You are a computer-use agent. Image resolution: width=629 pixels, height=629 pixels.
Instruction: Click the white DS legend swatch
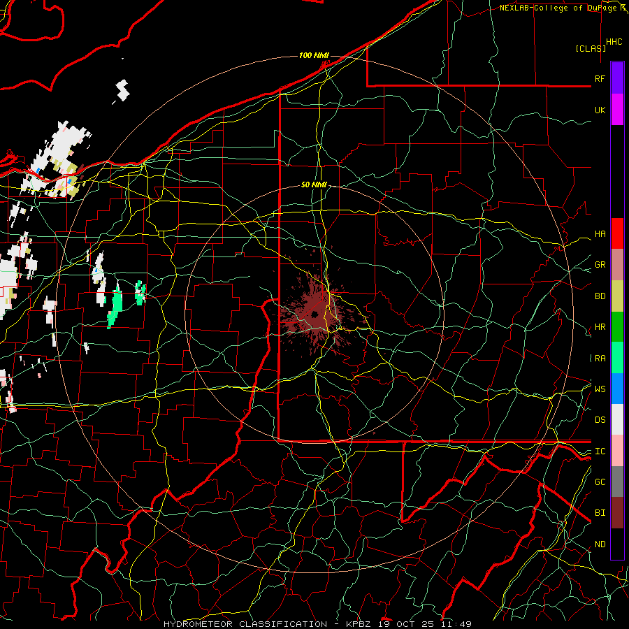[617, 419]
